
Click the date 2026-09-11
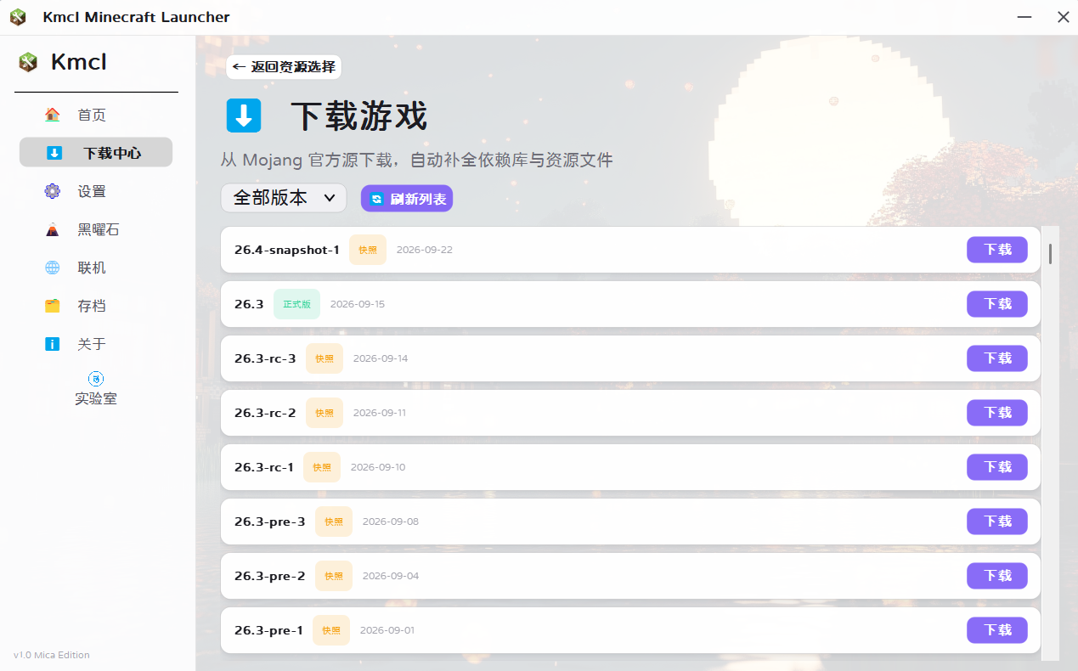(380, 413)
